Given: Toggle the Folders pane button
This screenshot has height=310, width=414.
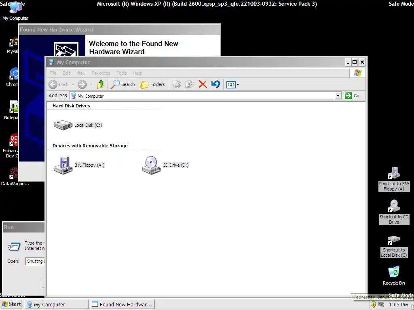Looking at the screenshot, I should pos(152,84).
